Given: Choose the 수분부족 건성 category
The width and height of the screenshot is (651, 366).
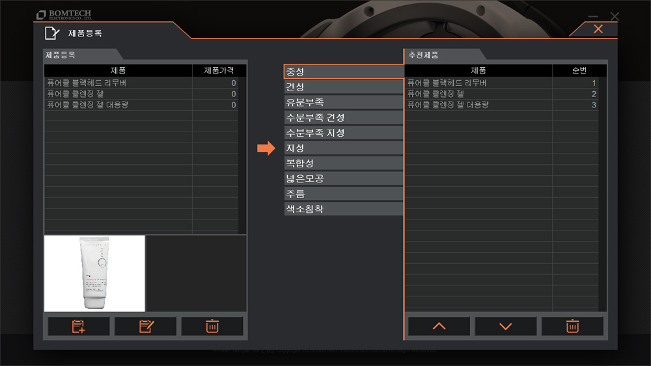Looking at the screenshot, I should click(344, 118).
